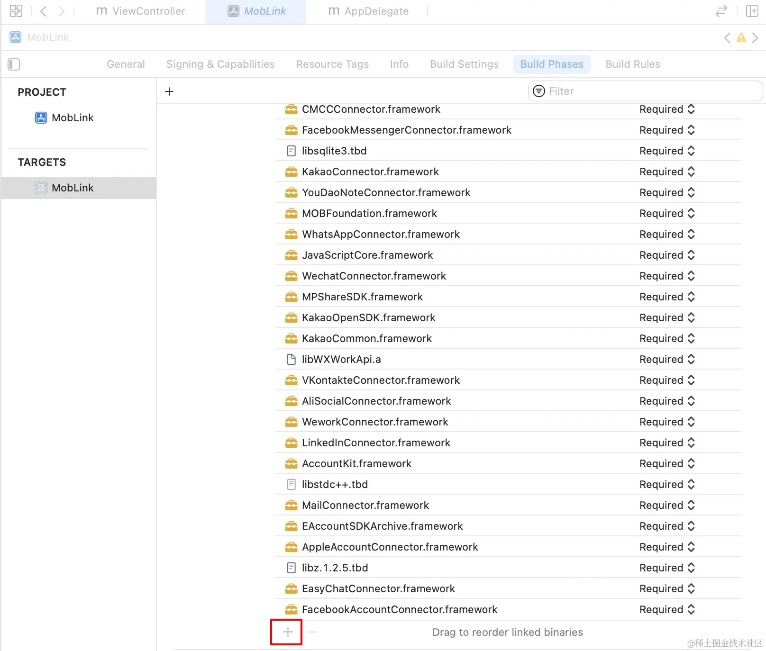The width and height of the screenshot is (766, 651).
Task: Click AccountKit.framework toolbox icon
Action: coord(292,463)
